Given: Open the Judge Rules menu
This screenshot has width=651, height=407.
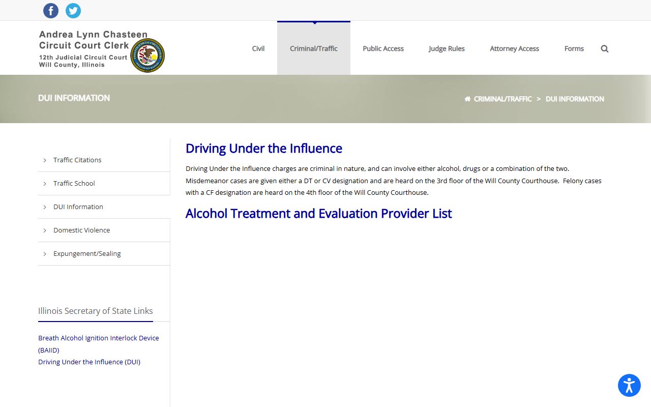Looking at the screenshot, I should [x=447, y=48].
